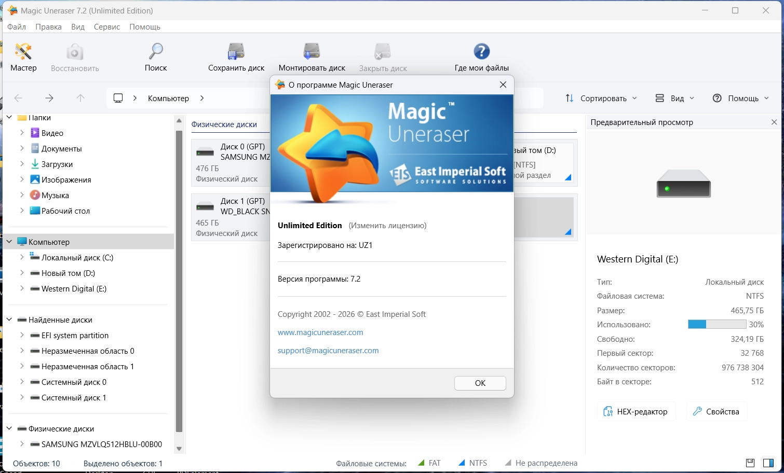
Task: Select the Изображения pictures icon
Action: 35,180
